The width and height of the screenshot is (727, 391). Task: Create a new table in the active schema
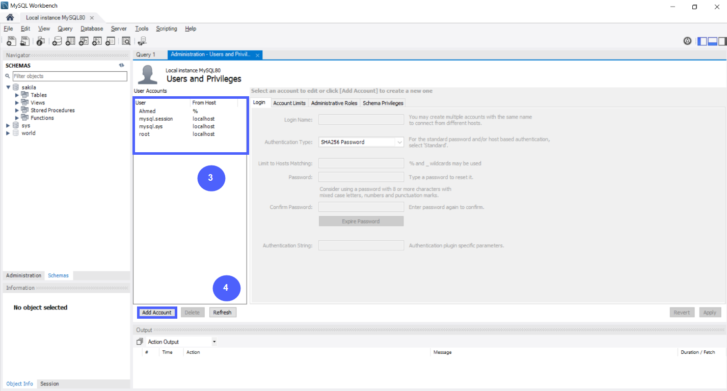click(70, 41)
